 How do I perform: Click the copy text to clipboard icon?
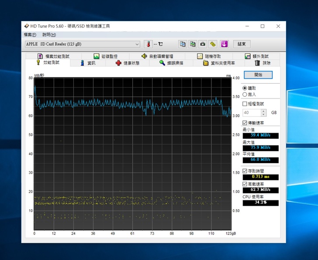click(x=183, y=44)
